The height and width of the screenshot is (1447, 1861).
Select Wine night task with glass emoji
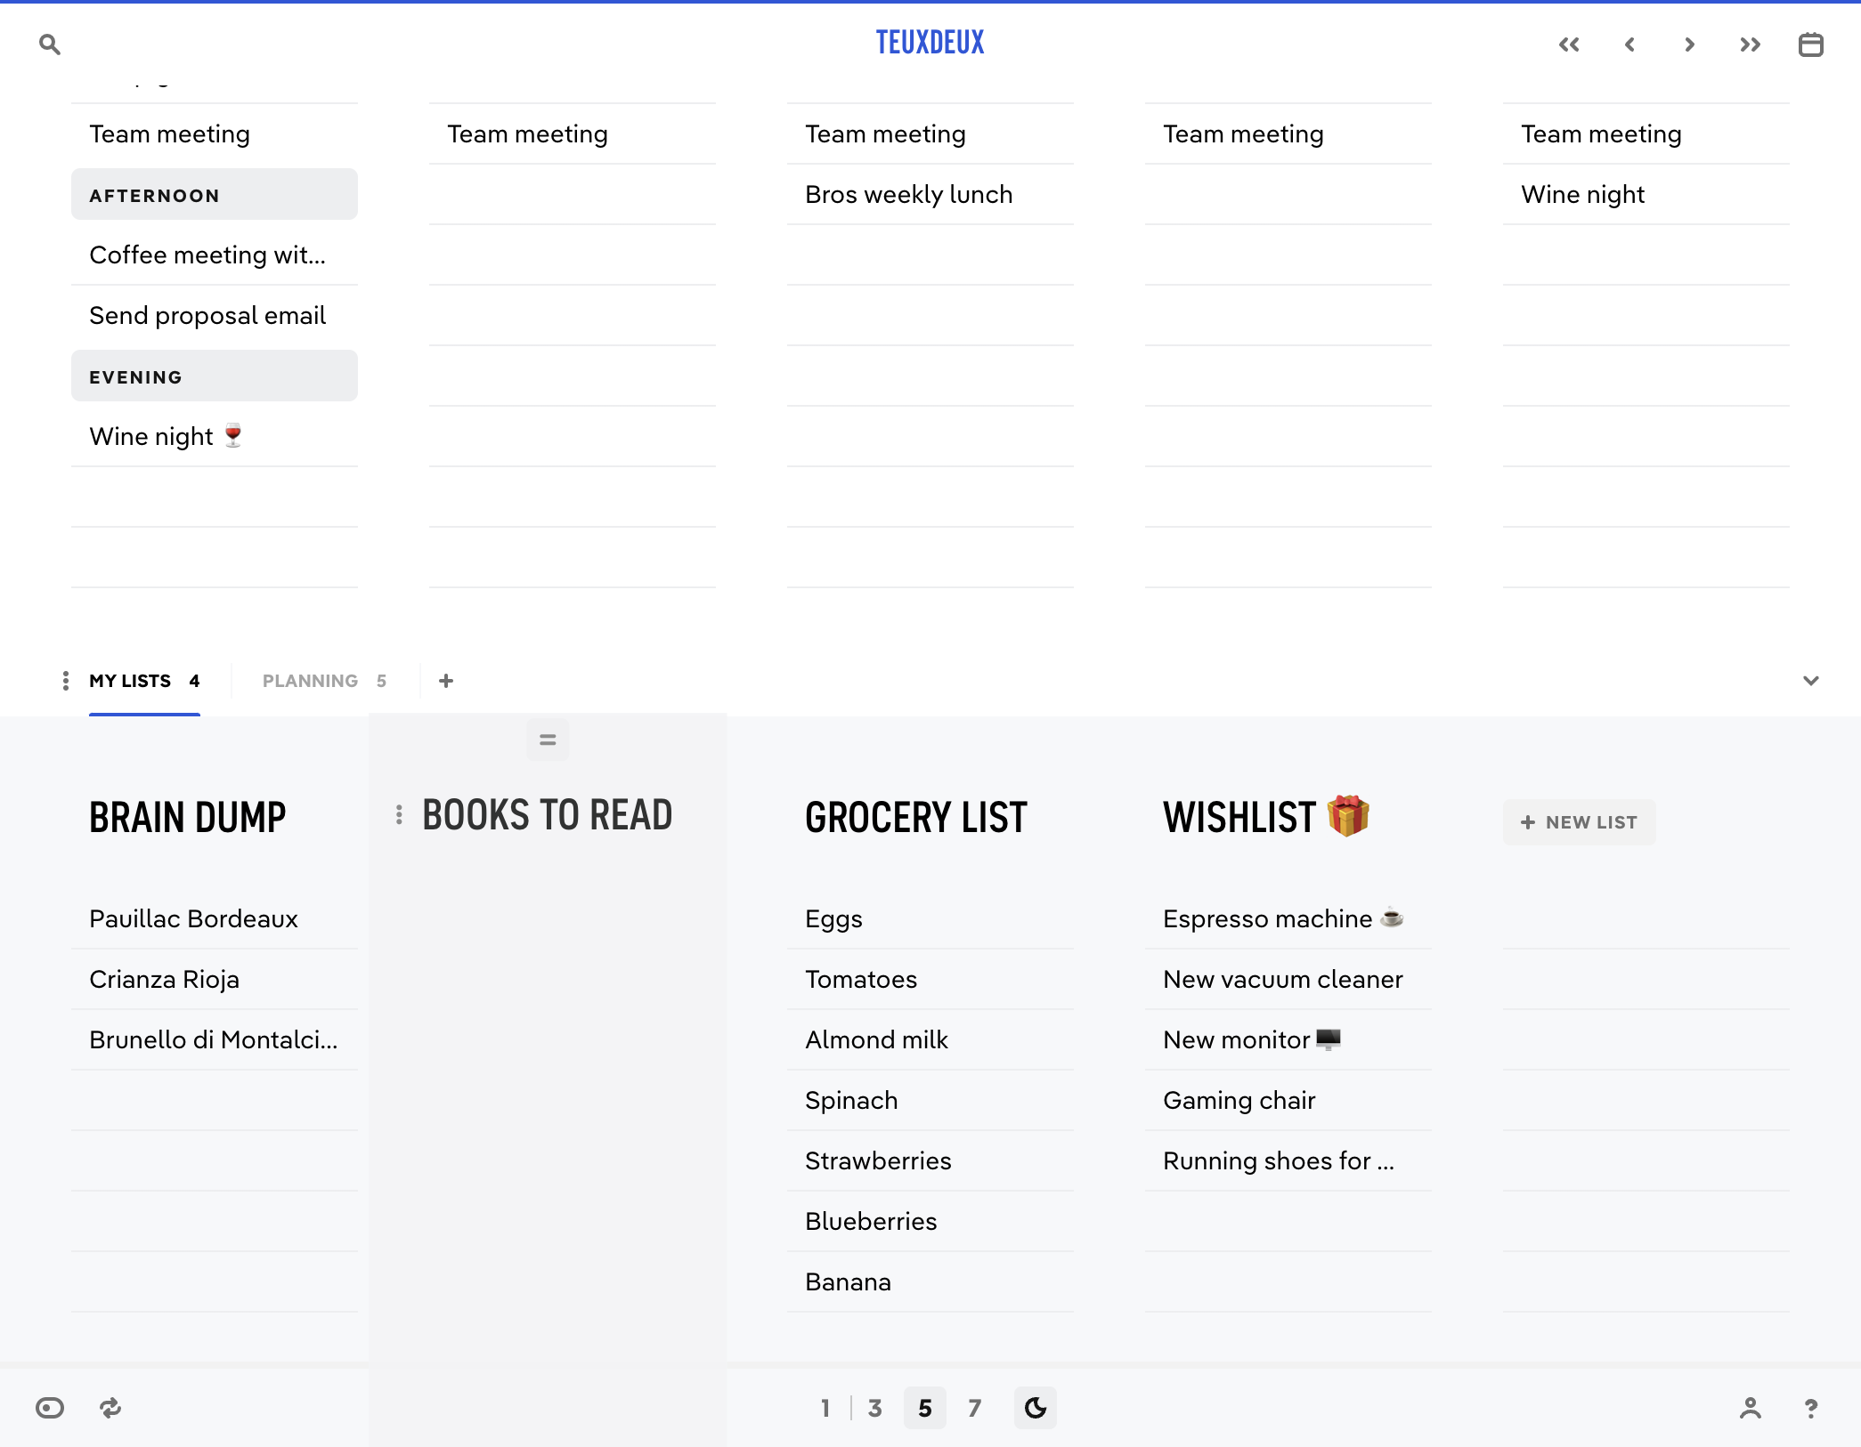pyautogui.click(x=215, y=436)
